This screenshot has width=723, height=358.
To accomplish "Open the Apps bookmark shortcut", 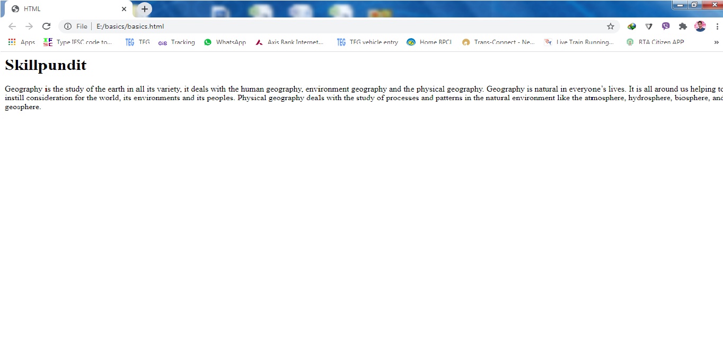I will point(22,42).
